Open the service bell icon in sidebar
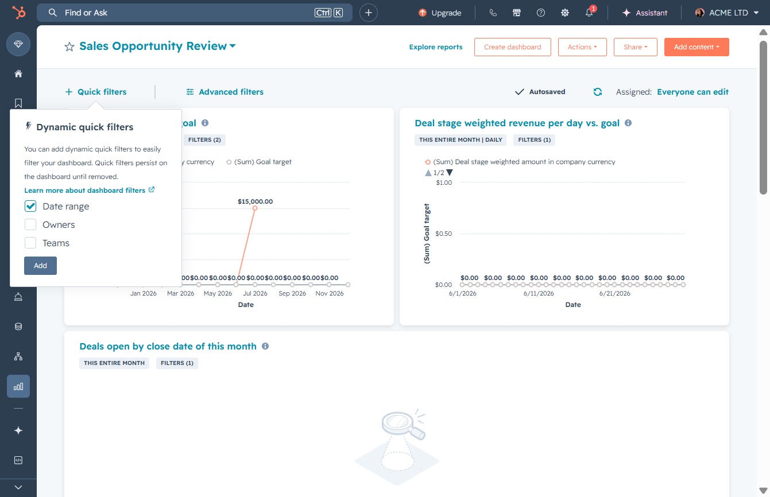Viewport: 770px width, 497px height. coord(18,297)
